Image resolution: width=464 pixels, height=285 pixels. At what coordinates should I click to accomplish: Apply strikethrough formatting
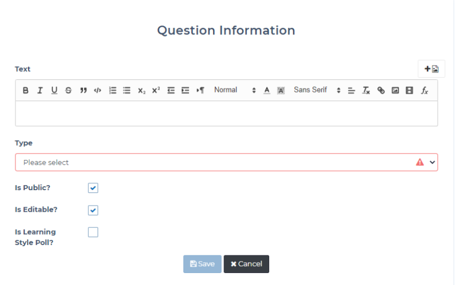(x=69, y=90)
